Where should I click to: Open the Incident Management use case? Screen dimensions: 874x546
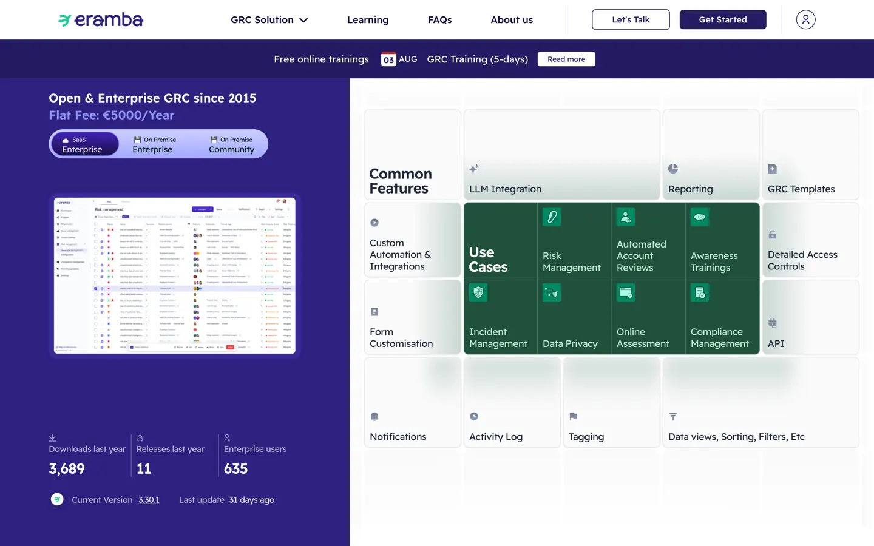[x=501, y=317]
